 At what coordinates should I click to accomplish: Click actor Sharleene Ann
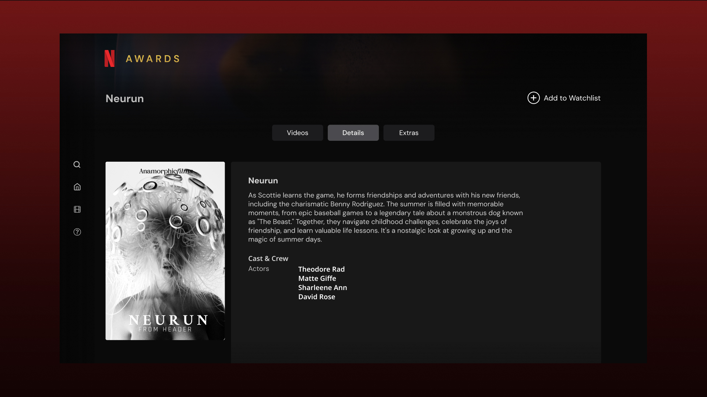(323, 287)
